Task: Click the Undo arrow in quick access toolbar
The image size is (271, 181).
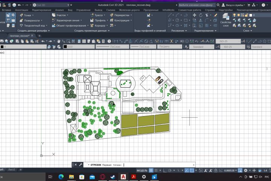Action: [19, 5]
